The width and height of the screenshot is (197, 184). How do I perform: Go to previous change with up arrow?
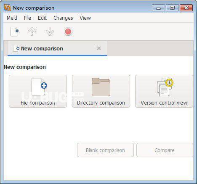coord(32,32)
